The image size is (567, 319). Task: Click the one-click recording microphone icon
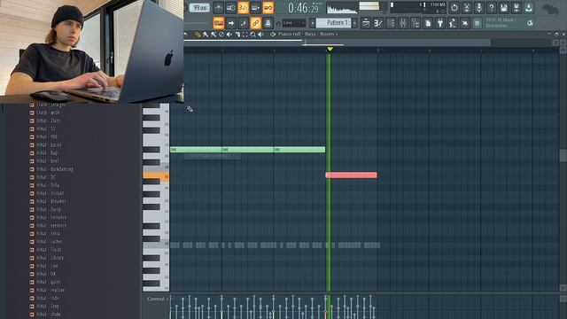click(x=479, y=8)
